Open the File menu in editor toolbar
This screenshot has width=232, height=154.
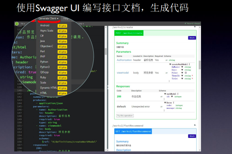[x=23, y=24]
